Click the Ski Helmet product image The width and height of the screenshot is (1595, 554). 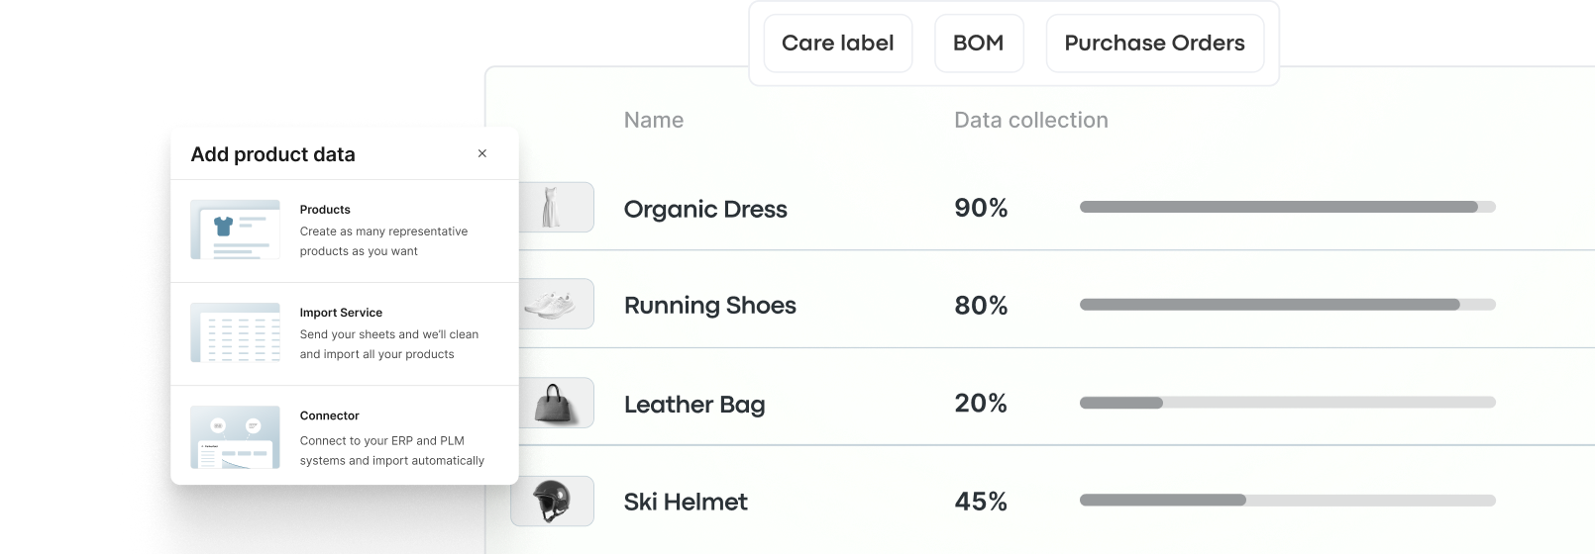click(x=553, y=501)
